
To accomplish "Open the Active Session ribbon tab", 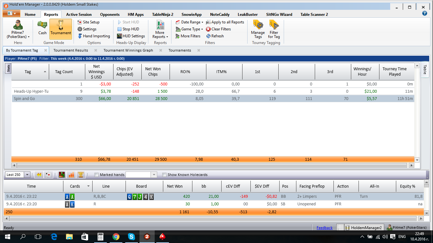I will pyautogui.click(x=79, y=14).
